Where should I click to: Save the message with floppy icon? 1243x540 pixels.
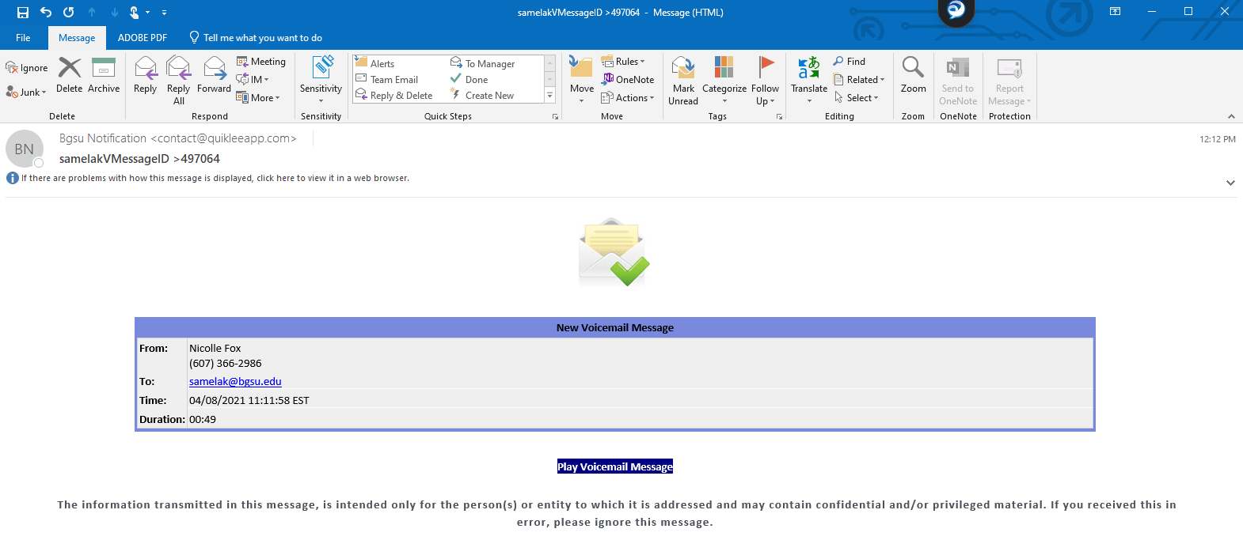click(22, 12)
